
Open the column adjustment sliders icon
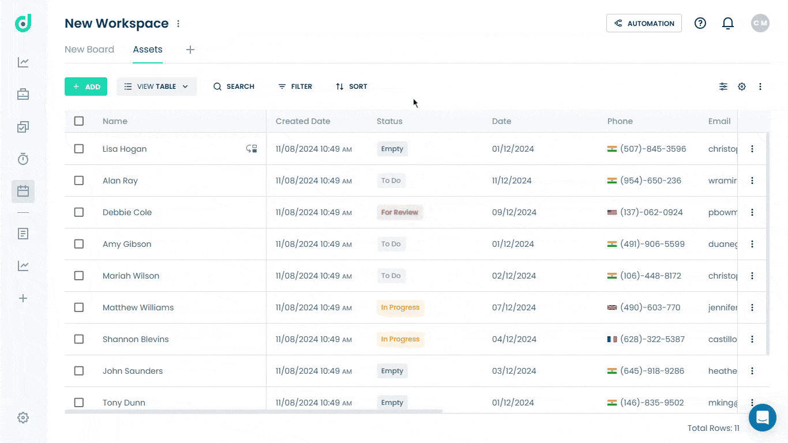click(x=723, y=87)
